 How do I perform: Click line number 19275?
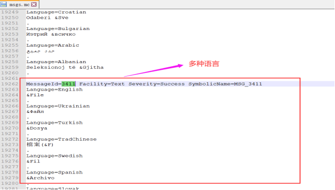point(10,156)
